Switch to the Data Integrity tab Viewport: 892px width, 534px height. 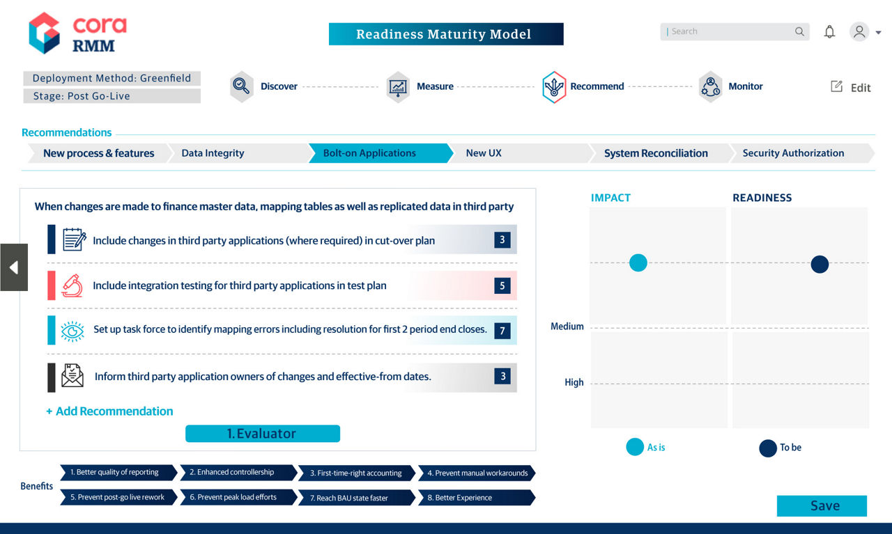click(213, 153)
